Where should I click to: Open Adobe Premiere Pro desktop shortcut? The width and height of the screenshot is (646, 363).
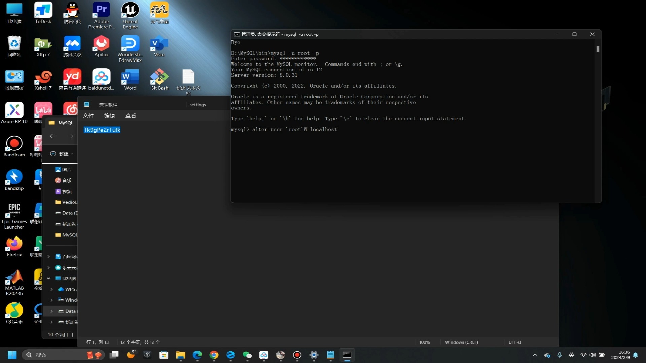[x=101, y=15]
